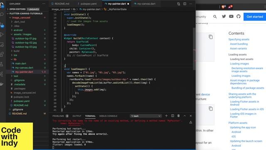Open .metadata file in the explorer
The image size is (266, 150).
point(20,84)
